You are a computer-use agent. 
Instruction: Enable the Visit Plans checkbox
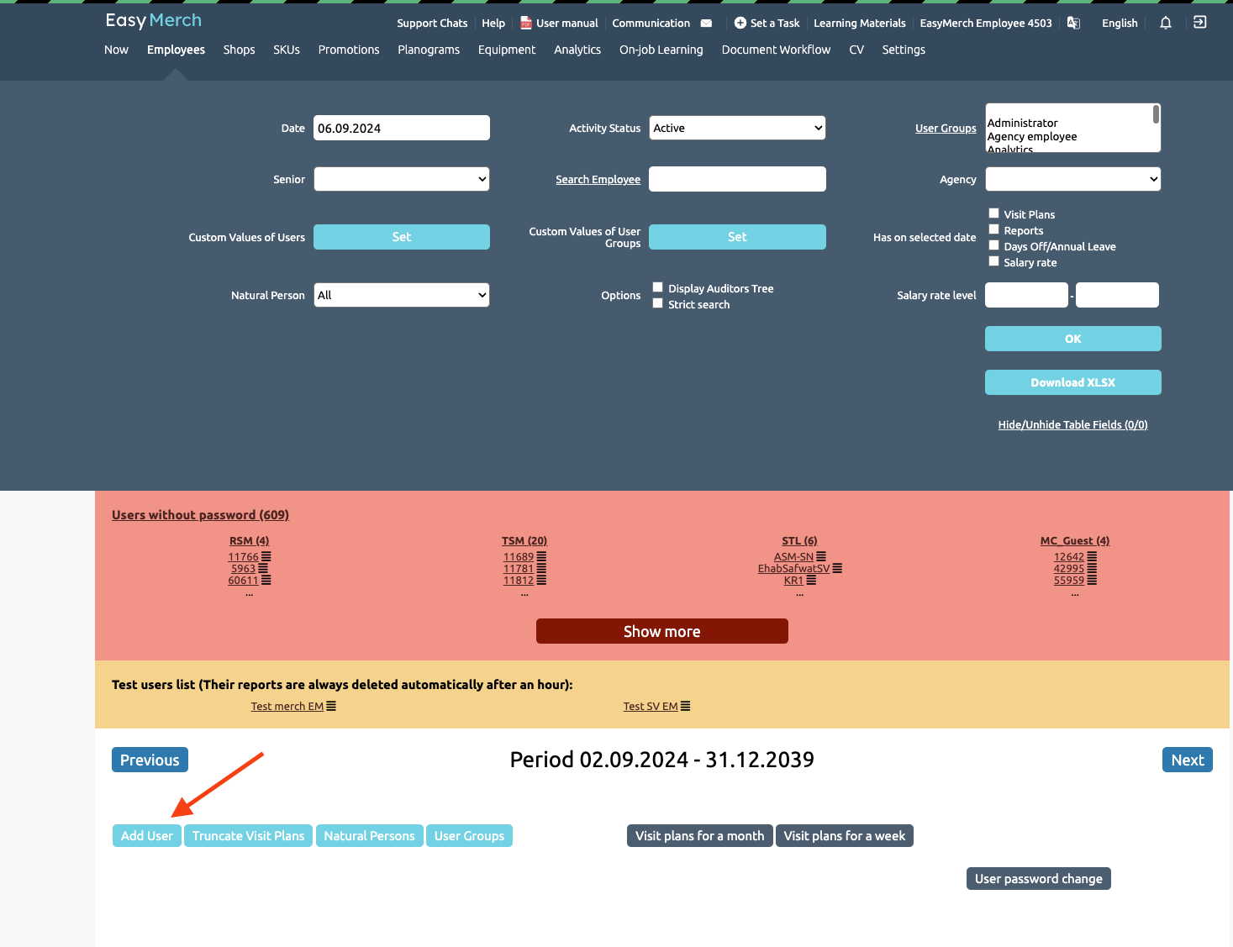click(x=993, y=213)
